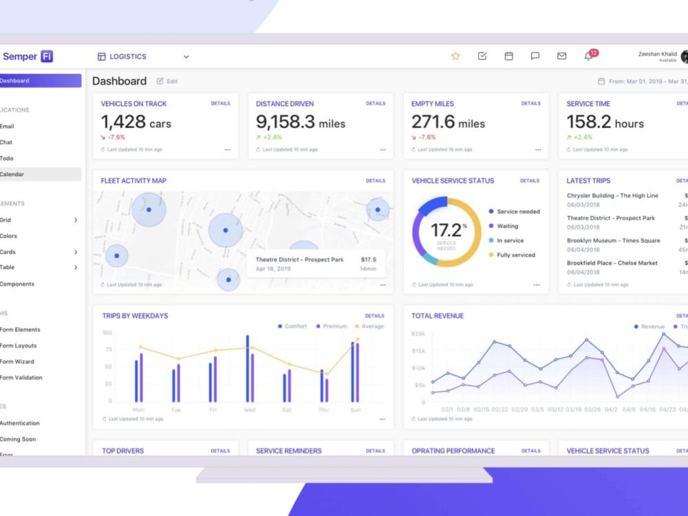Click the star favorites icon
Image resolution: width=688 pixels, height=516 pixels.
[455, 56]
